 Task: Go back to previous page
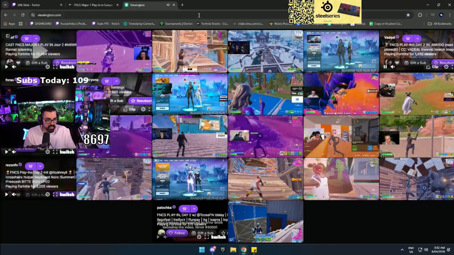[x=6, y=15]
